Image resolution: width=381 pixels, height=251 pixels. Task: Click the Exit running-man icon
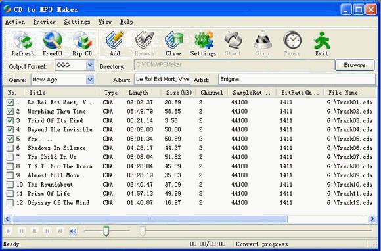coord(321,40)
